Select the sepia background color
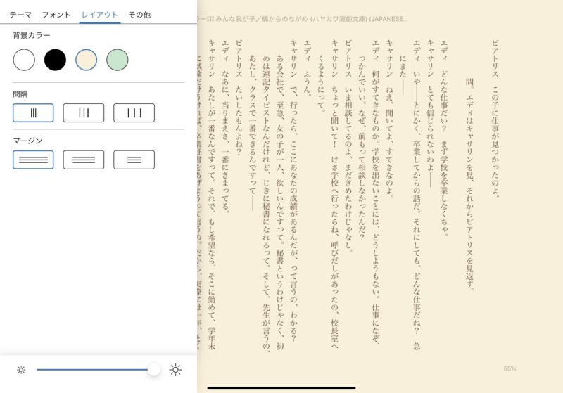This screenshot has width=563, height=393. 86,60
